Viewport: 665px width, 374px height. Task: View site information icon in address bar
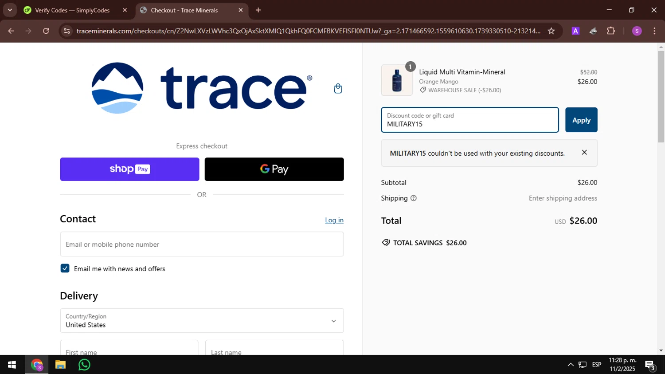67,31
